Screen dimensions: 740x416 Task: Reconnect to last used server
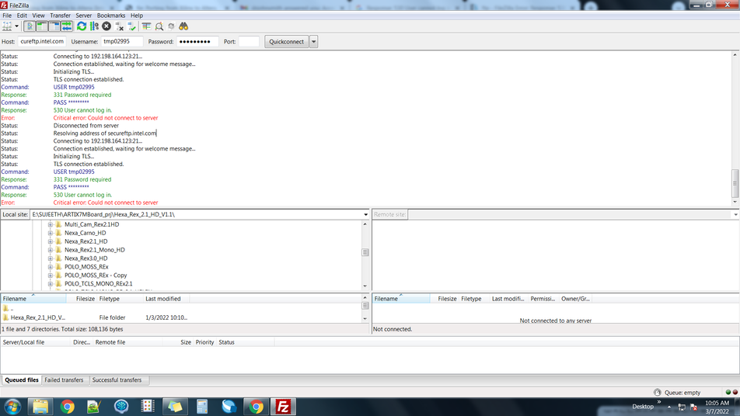click(x=131, y=26)
